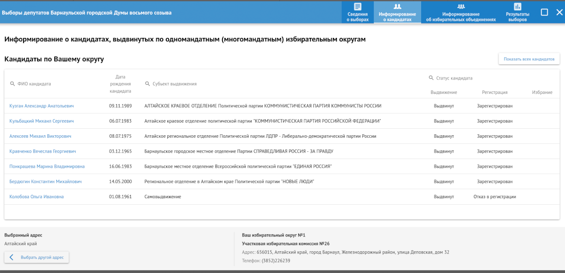
Task: Click back arrow icon near Выбрать другой адрес
Action: [x=12, y=257]
